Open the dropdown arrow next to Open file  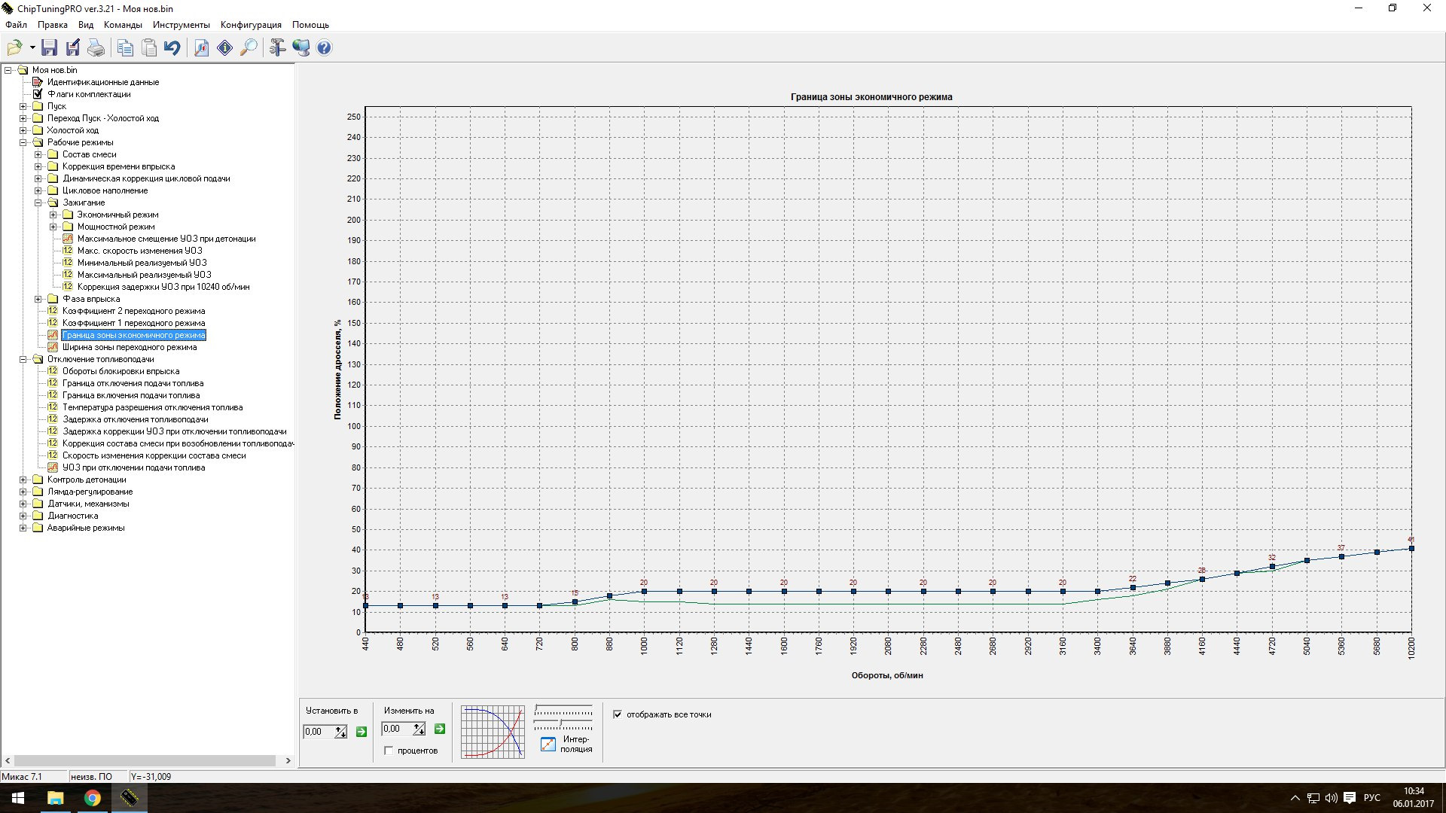pyautogui.click(x=32, y=48)
